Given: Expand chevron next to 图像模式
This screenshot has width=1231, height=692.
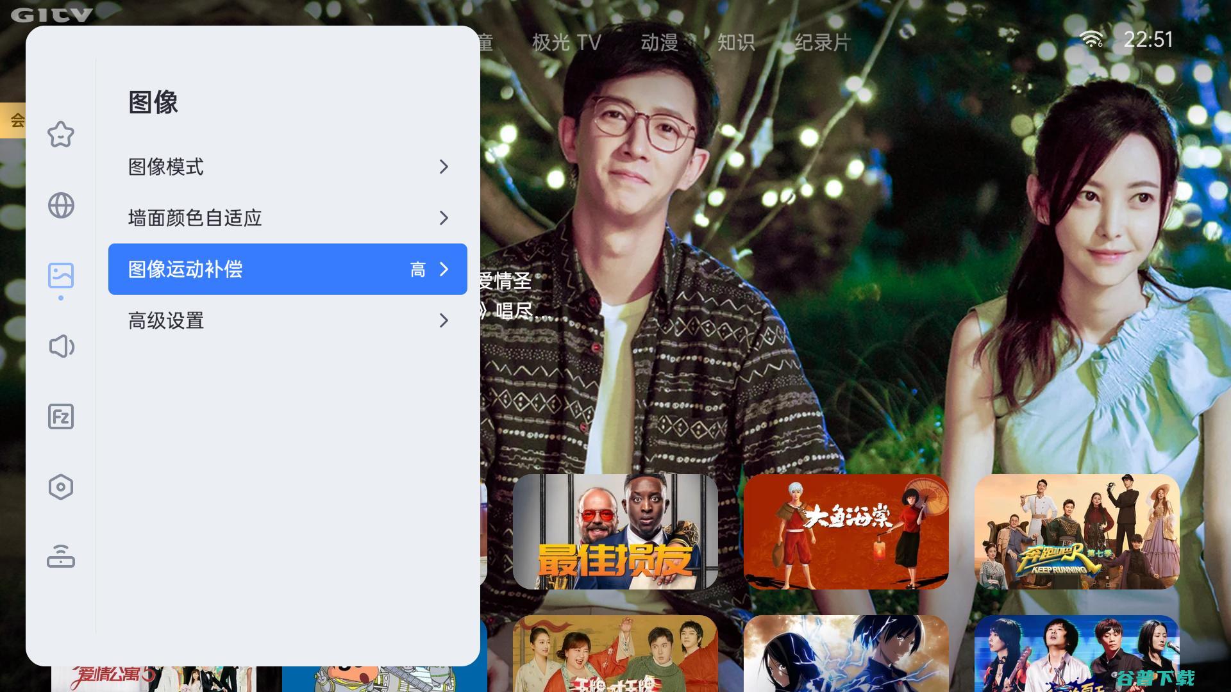Looking at the screenshot, I should (x=444, y=167).
